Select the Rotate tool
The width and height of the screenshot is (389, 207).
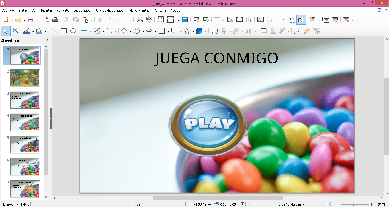pyautogui.click(x=215, y=31)
